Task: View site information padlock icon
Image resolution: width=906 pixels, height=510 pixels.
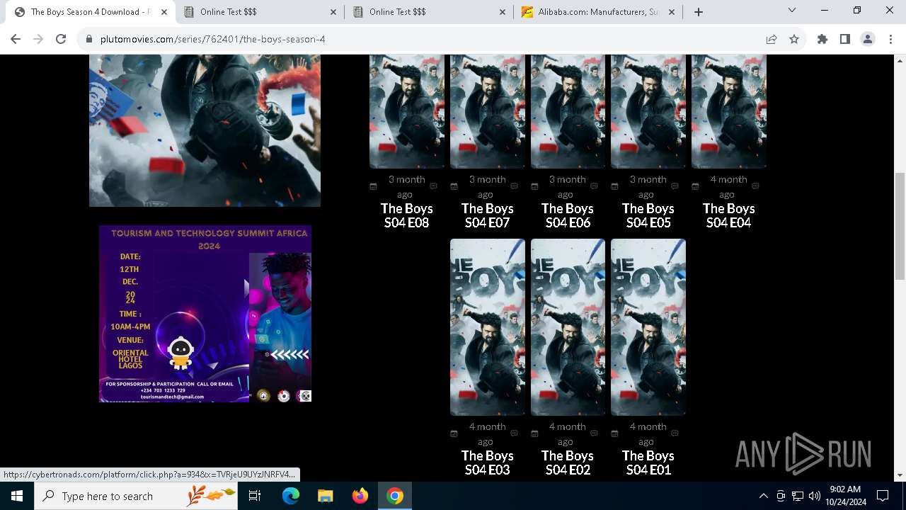Action: 89,39
